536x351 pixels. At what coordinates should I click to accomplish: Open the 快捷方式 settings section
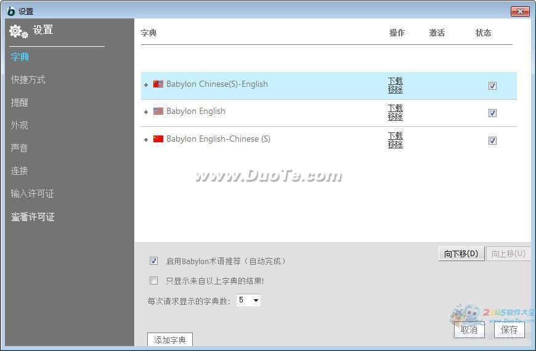pos(28,79)
